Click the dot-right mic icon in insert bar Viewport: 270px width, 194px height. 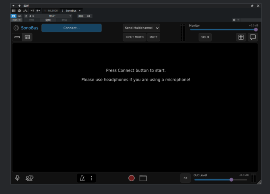click(x=38, y=11)
